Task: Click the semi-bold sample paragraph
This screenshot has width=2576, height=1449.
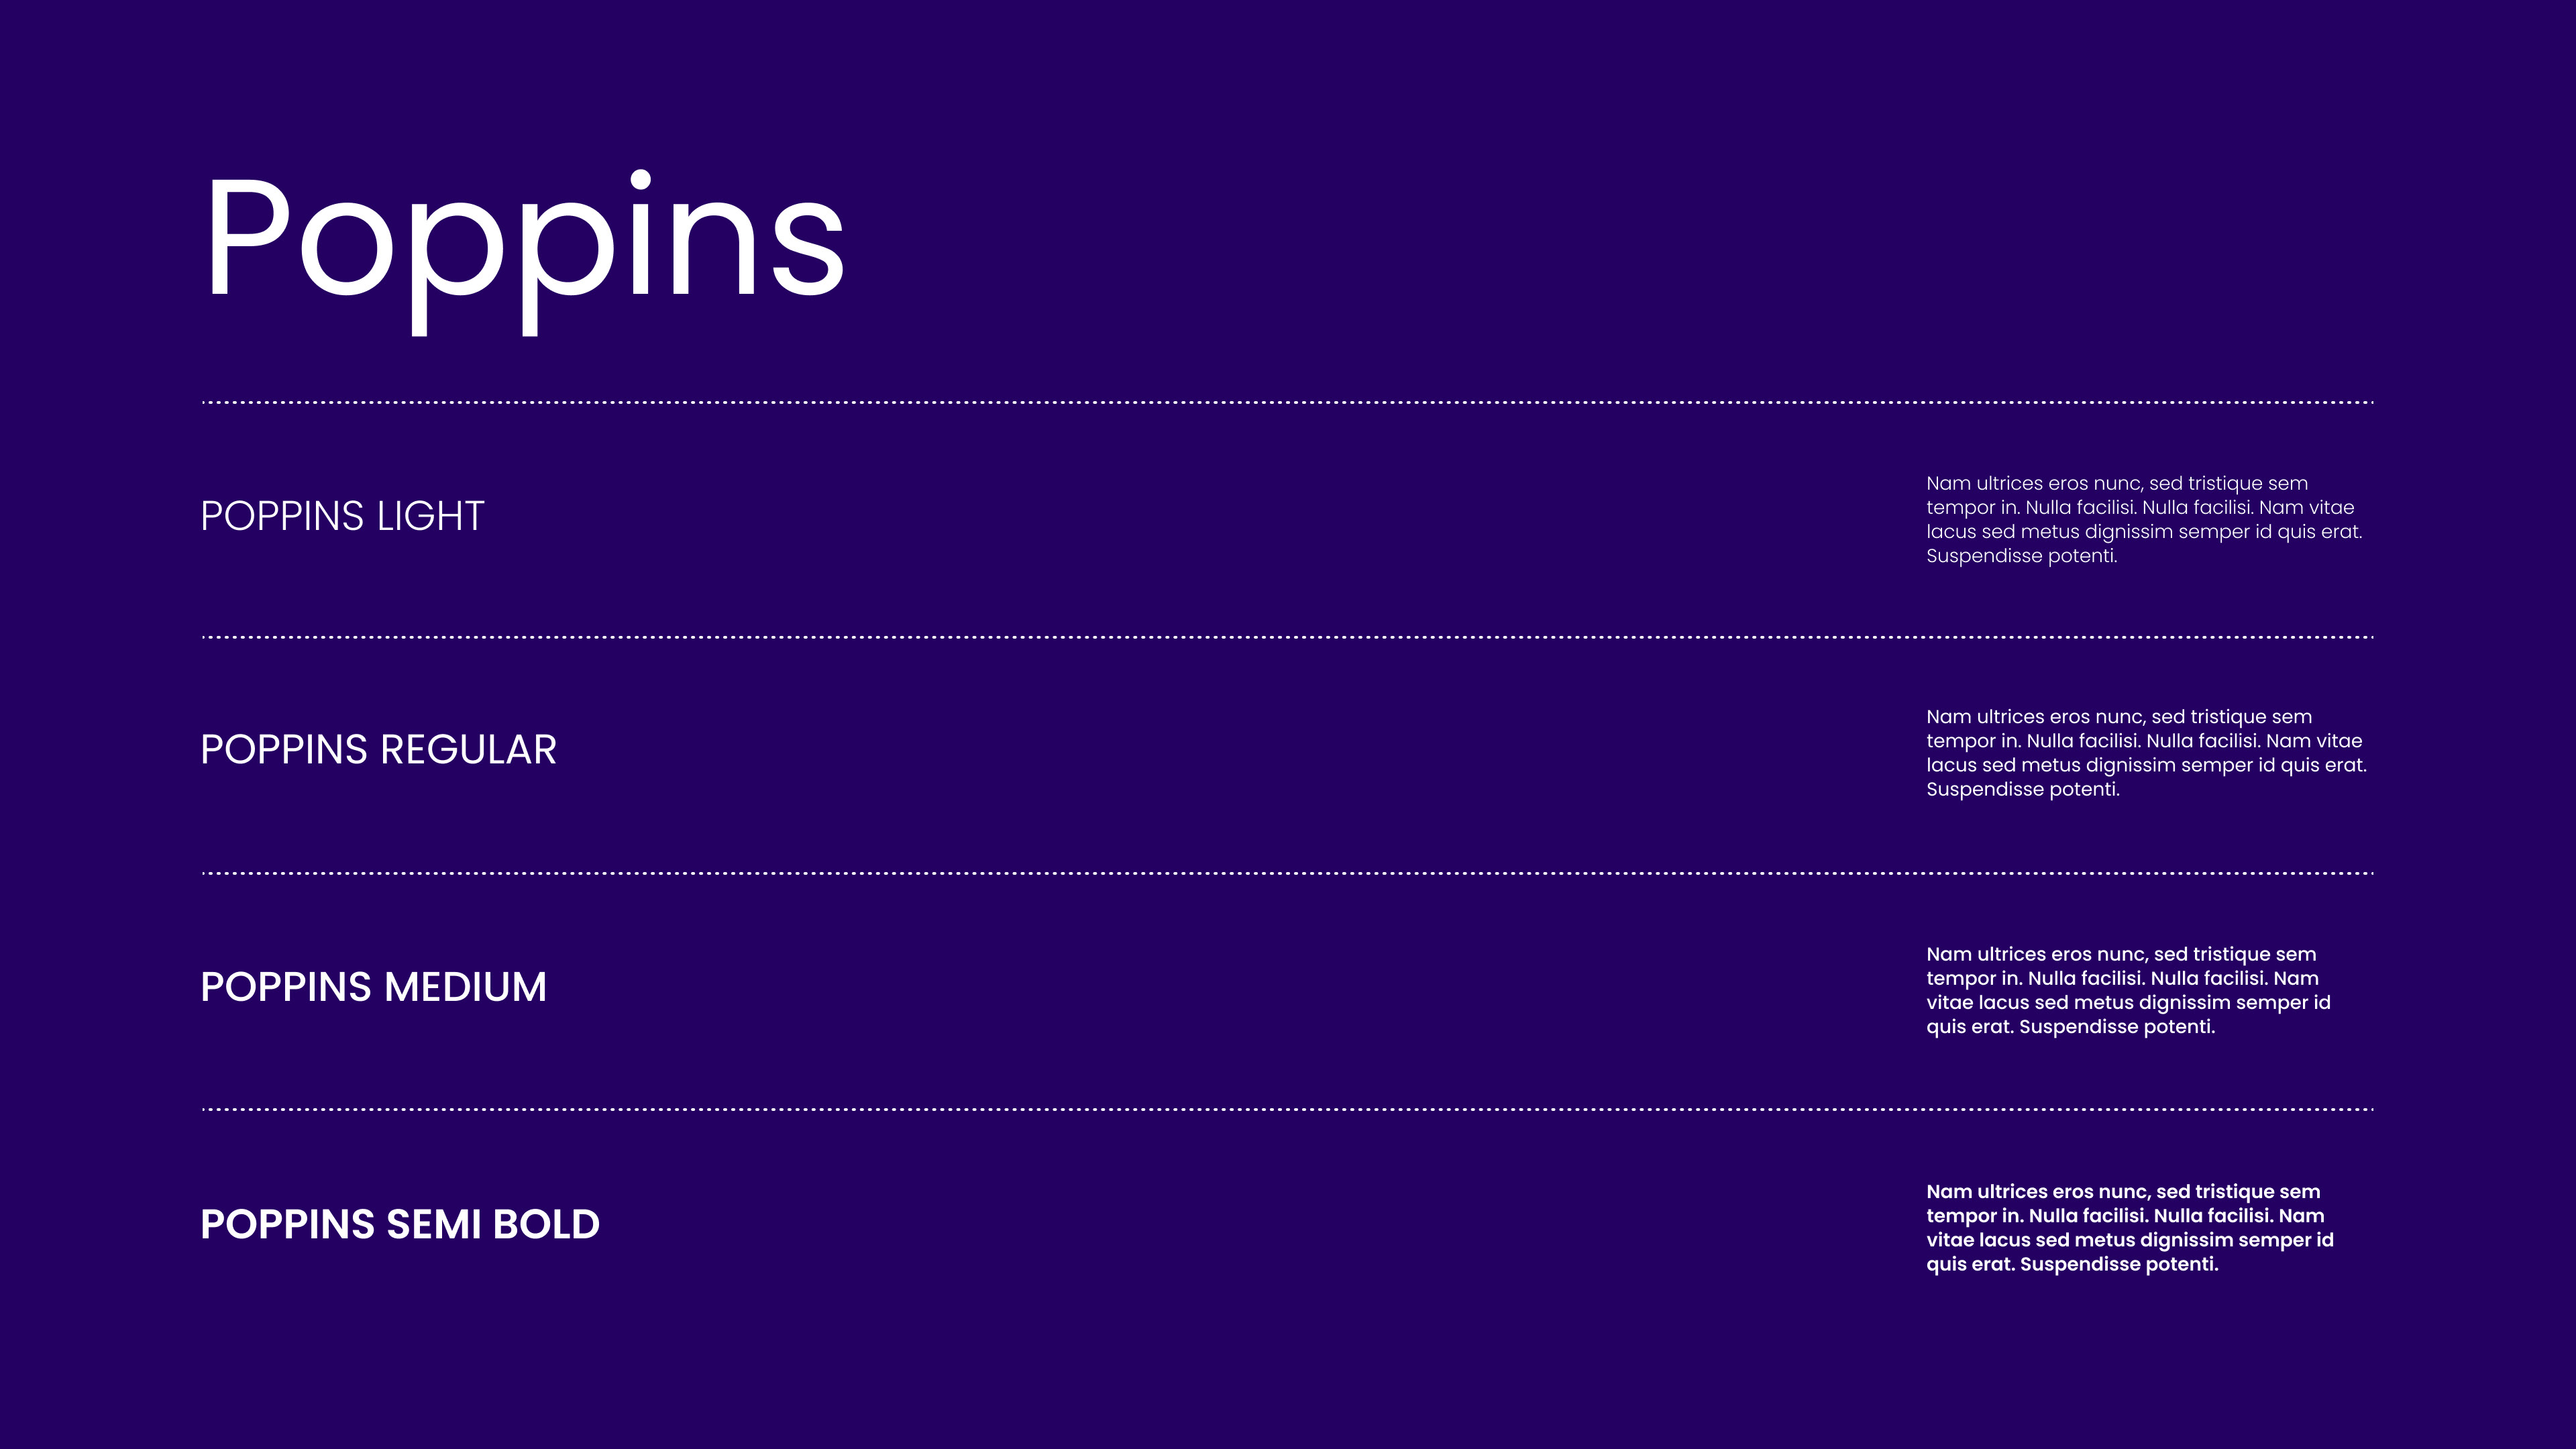Action: (x=2130, y=1227)
